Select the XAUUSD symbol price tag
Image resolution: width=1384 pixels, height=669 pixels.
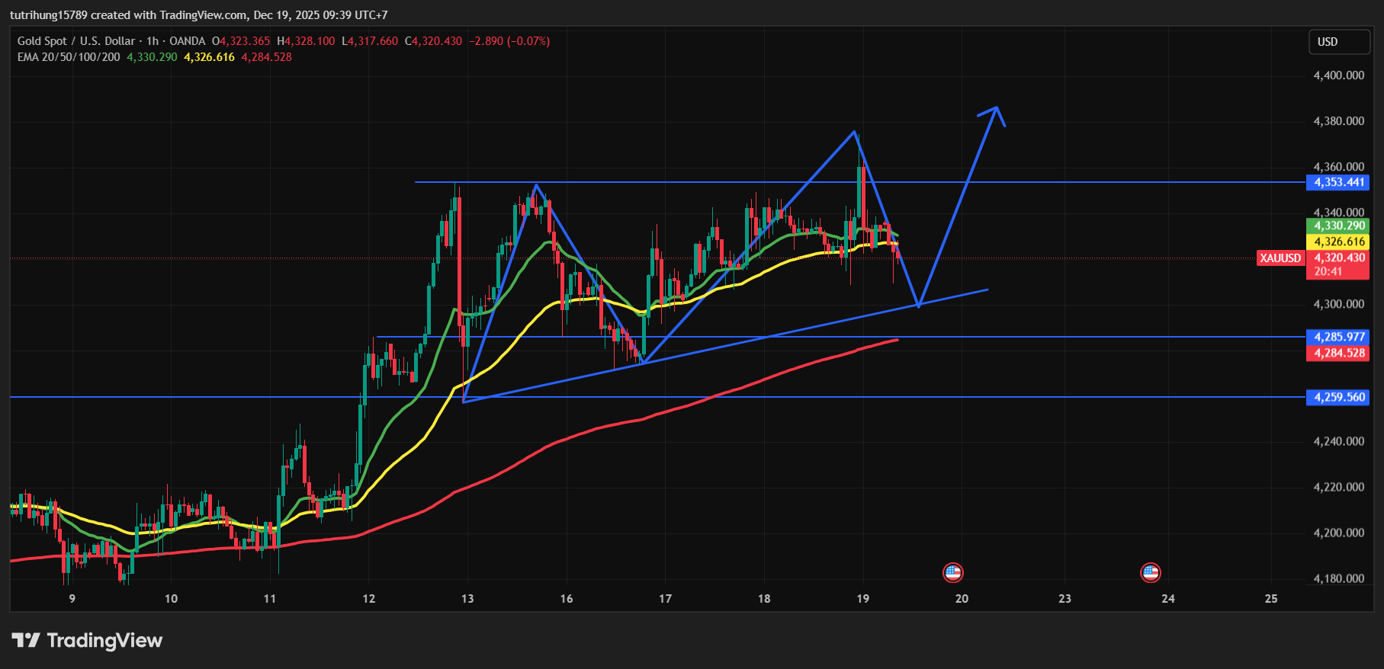coord(1280,258)
